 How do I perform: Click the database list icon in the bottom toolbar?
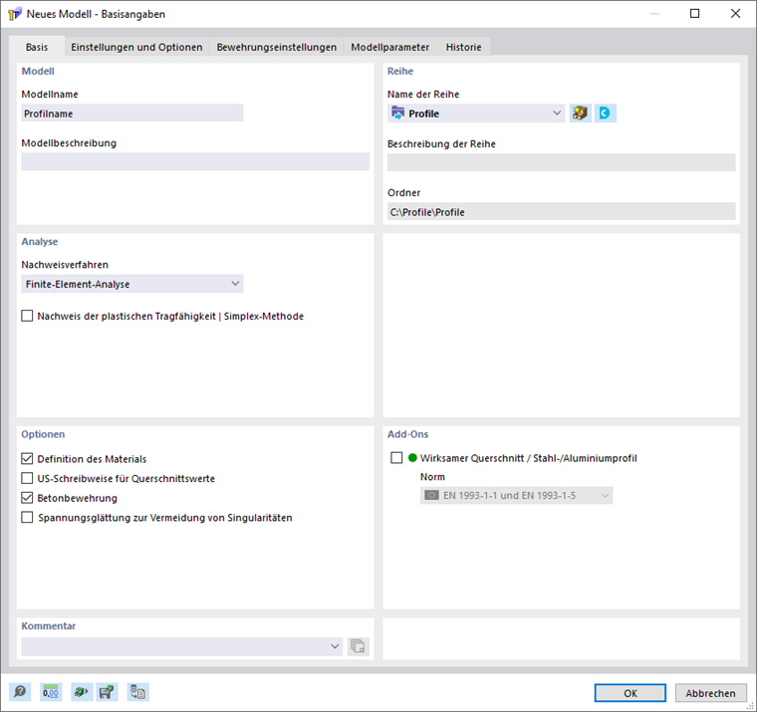pyautogui.click(x=138, y=692)
